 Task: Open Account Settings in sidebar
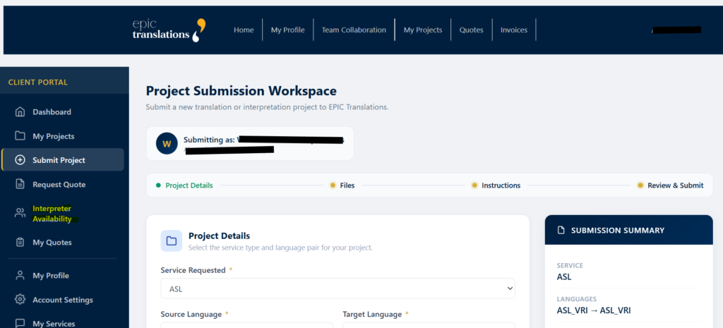tap(62, 300)
